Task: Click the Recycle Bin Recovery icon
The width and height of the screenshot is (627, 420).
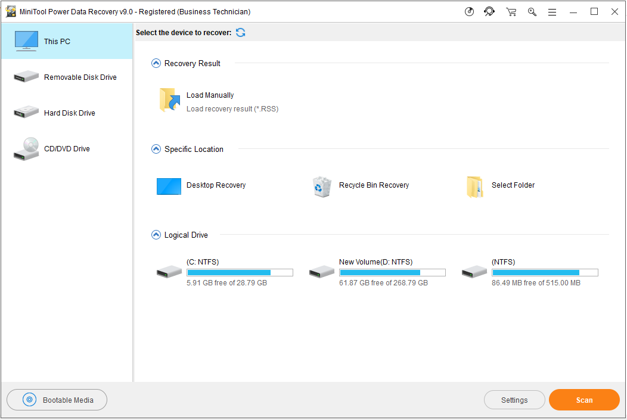Action: click(x=322, y=186)
